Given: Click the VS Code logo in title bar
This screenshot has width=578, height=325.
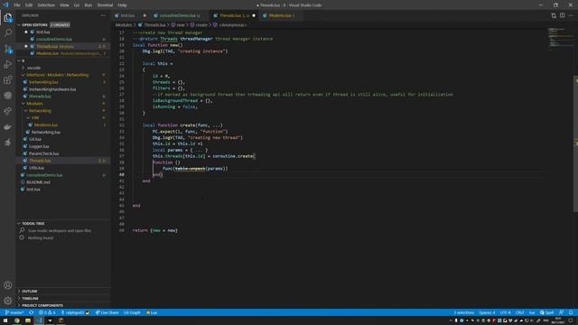Looking at the screenshot, I should pyautogui.click(x=5, y=5).
